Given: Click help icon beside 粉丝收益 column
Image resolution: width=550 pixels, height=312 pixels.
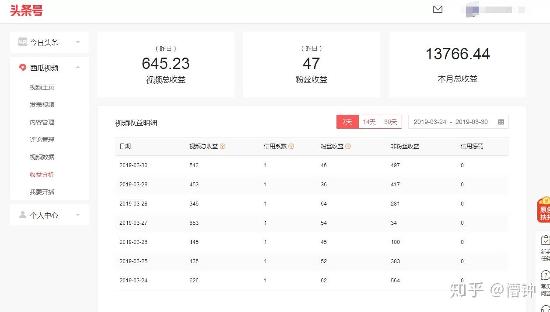Looking at the screenshot, I should click(x=348, y=147).
